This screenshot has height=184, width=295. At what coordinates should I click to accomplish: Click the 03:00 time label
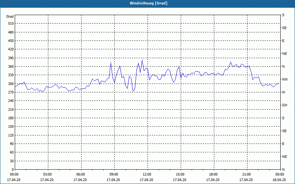click(x=48, y=174)
